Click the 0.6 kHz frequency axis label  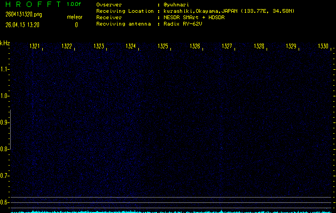(5, 202)
